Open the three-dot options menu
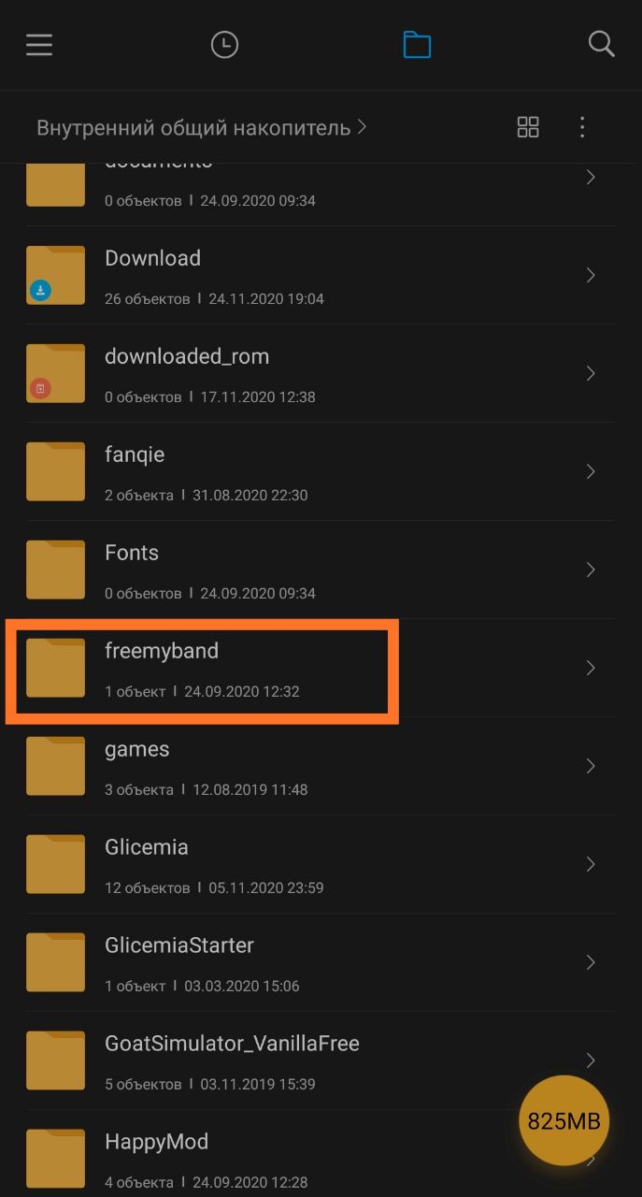This screenshot has width=642, height=1197. click(582, 127)
